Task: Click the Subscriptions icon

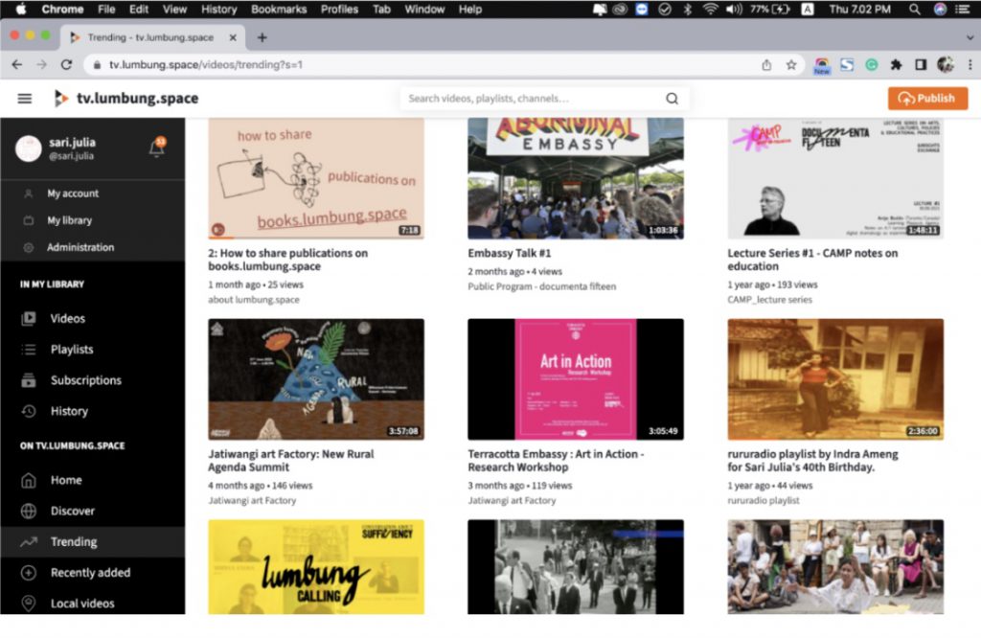Action: coord(29,380)
